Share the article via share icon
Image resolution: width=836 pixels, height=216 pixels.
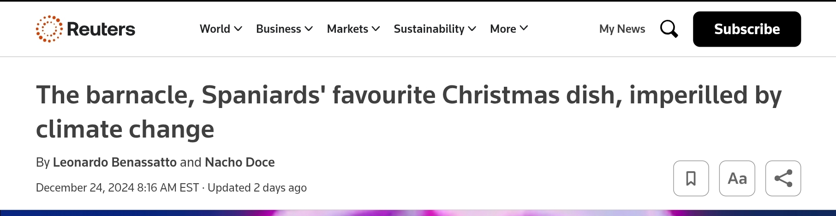click(783, 178)
